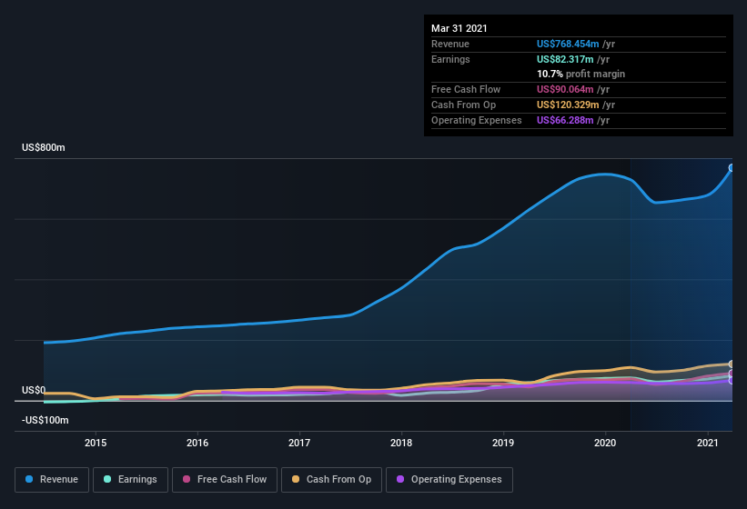This screenshot has height=509, width=747.
Task: Click the 2019 x-axis label
Action: [x=503, y=443]
